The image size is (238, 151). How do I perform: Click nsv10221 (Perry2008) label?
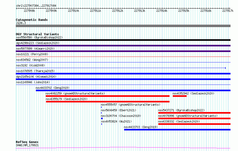(x=32, y=54)
